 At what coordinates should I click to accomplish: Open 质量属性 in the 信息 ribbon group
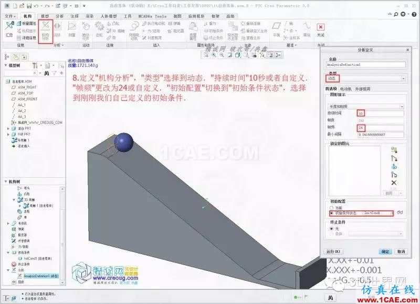tap(26, 24)
